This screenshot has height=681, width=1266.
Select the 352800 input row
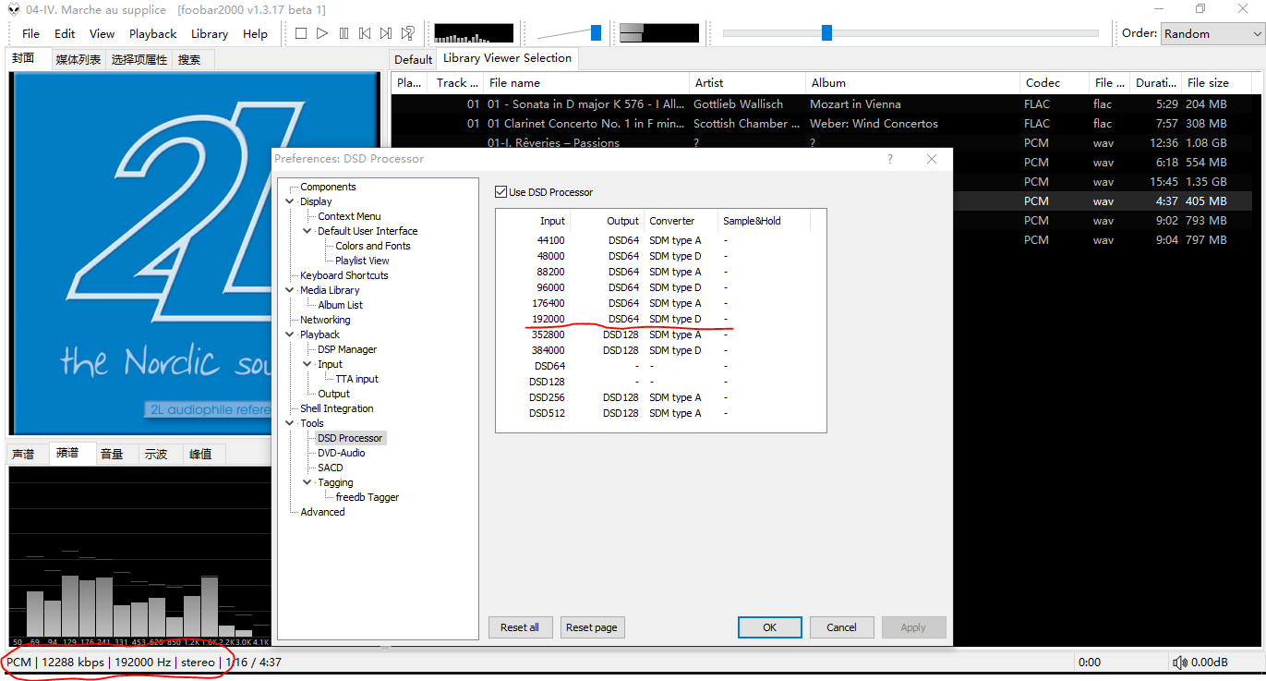click(549, 334)
